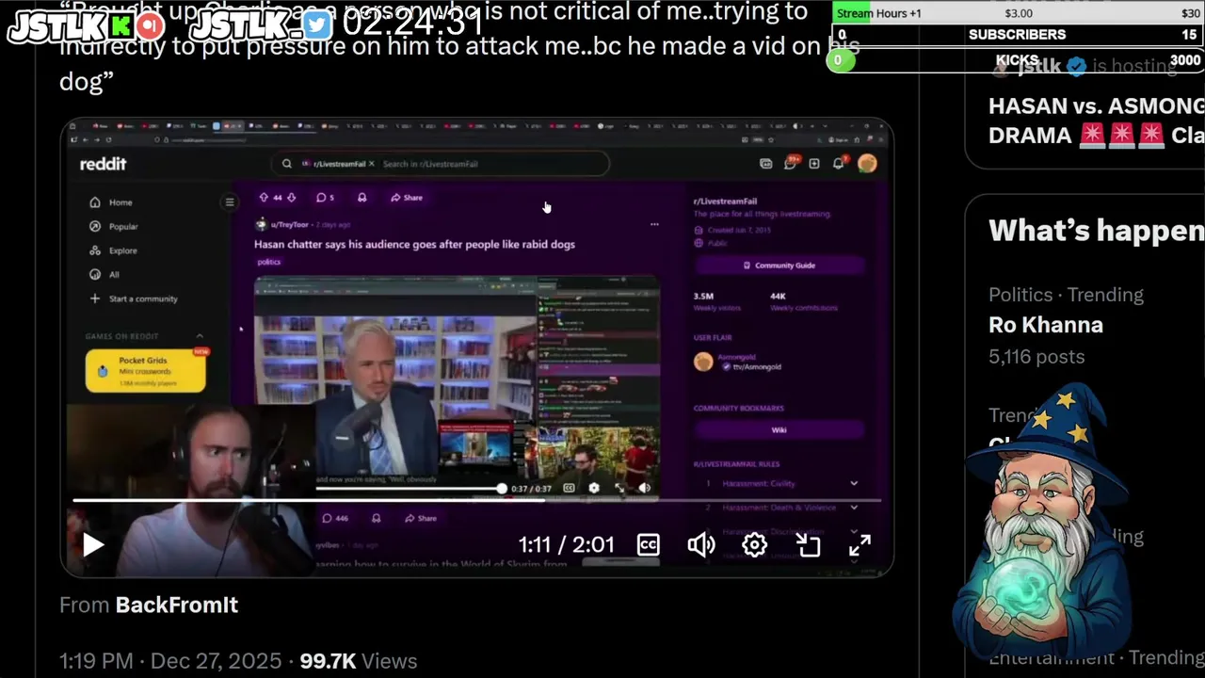1205x678 pixels.
Task: Upvote the top post showing 44
Action: pyautogui.click(x=264, y=198)
